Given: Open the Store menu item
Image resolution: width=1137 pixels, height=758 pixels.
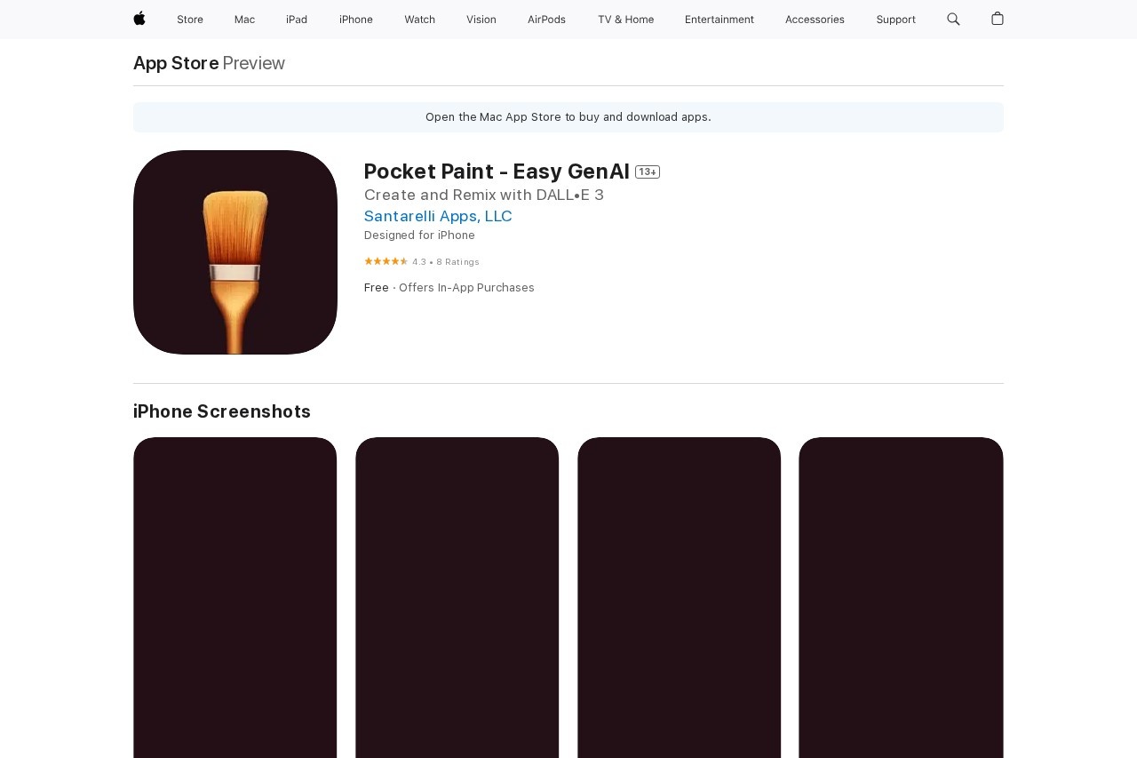Looking at the screenshot, I should (x=190, y=20).
